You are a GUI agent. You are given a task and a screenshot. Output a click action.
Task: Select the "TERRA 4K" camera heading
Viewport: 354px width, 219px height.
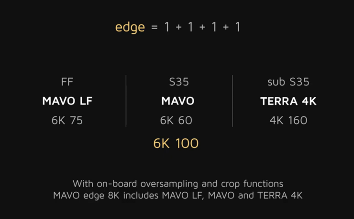pos(288,101)
